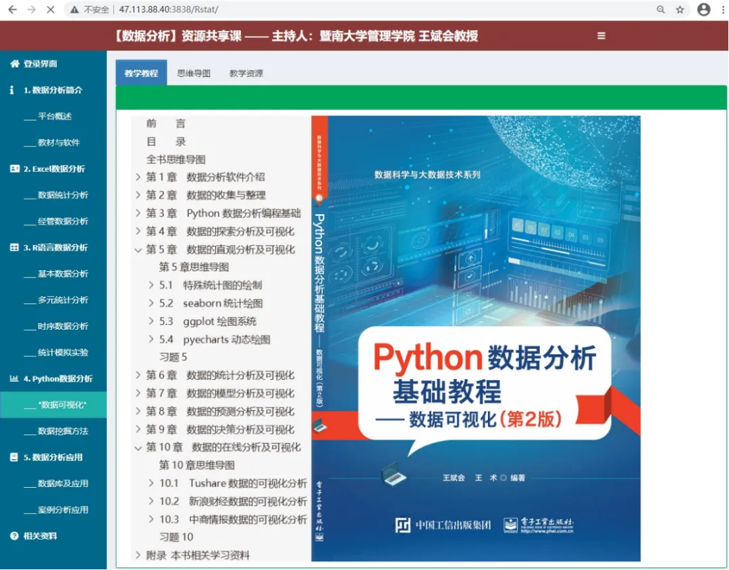The width and height of the screenshot is (729, 570).
Task: Click the browser forward arrow
Action: 32,9
